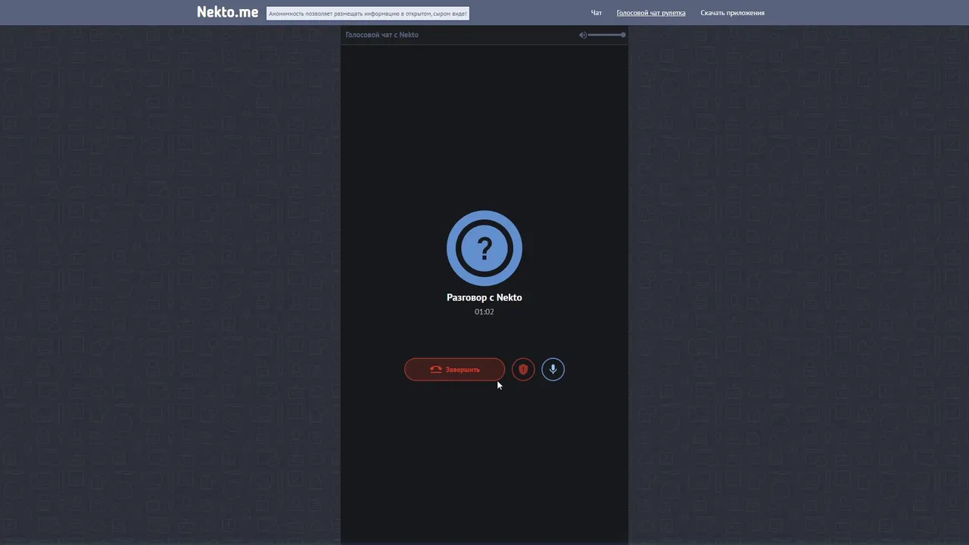Mute microphone with mic button
The height and width of the screenshot is (545, 969).
(x=553, y=369)
